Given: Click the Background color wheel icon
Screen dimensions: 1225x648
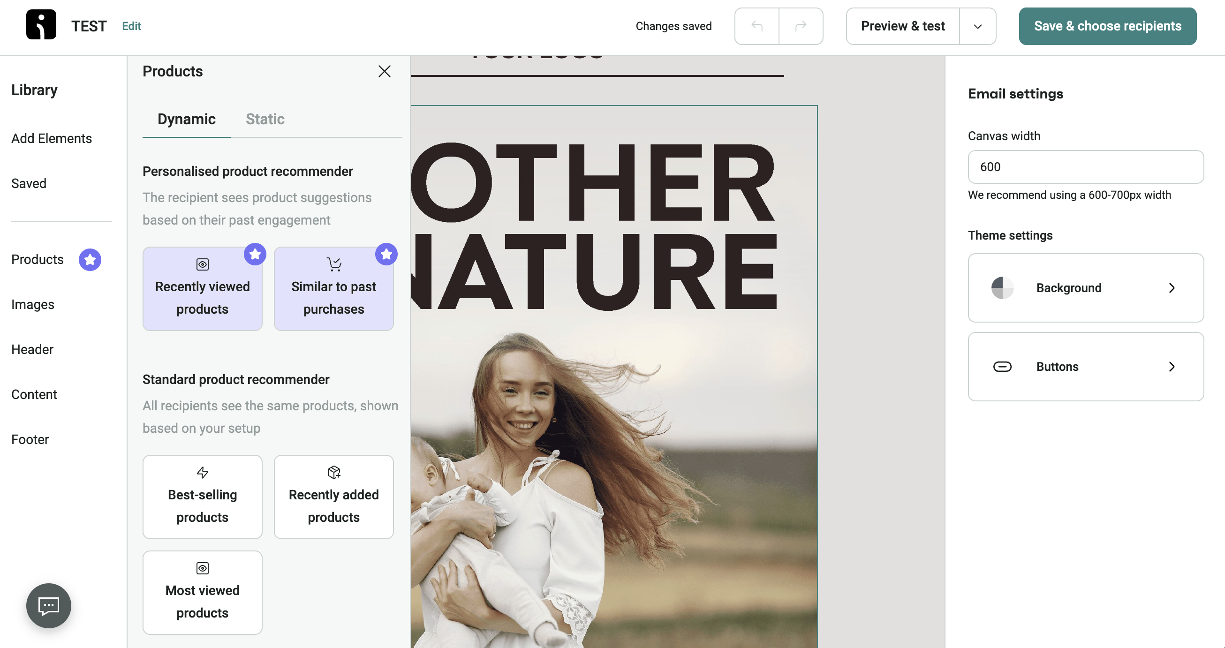Looking at the screenshot, I should tap(1002, 287).
